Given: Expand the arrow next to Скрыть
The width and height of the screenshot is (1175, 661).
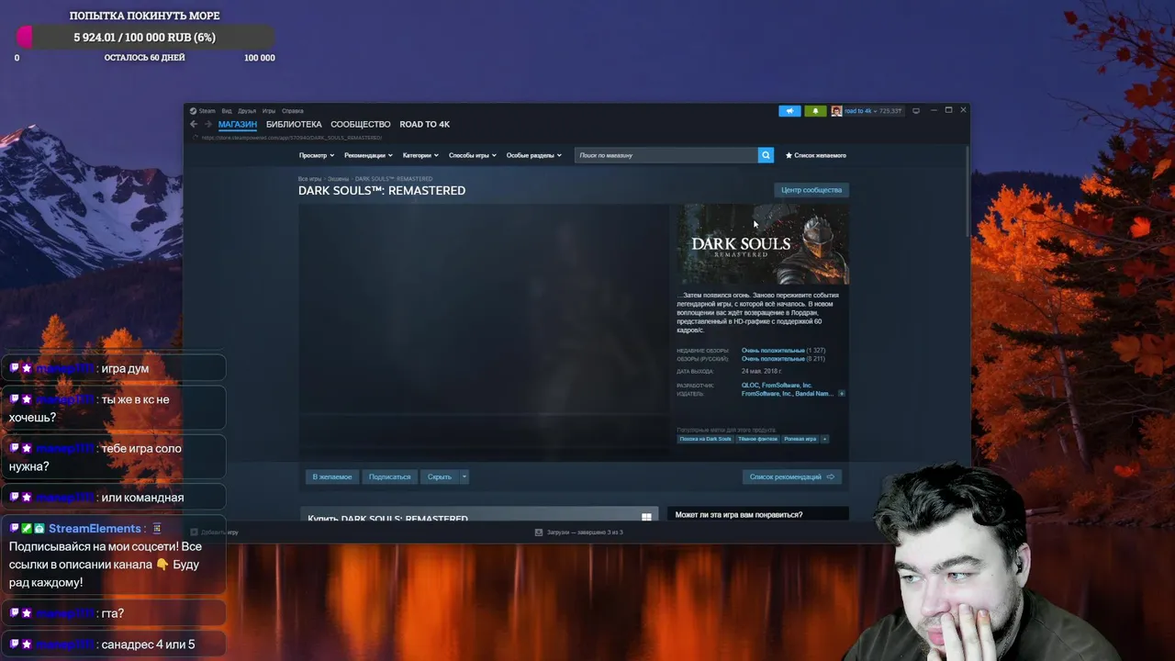Looking at the screenshot, I should 464,476.
